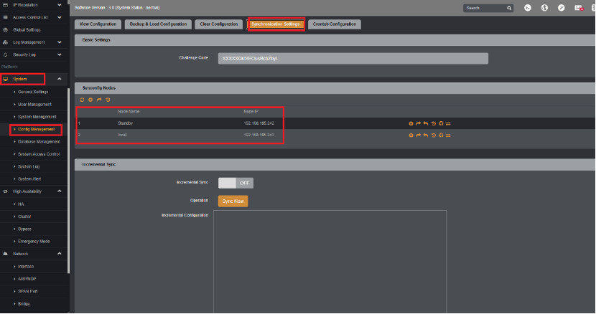Collapse the System menu section

click(x=60, y=79)
